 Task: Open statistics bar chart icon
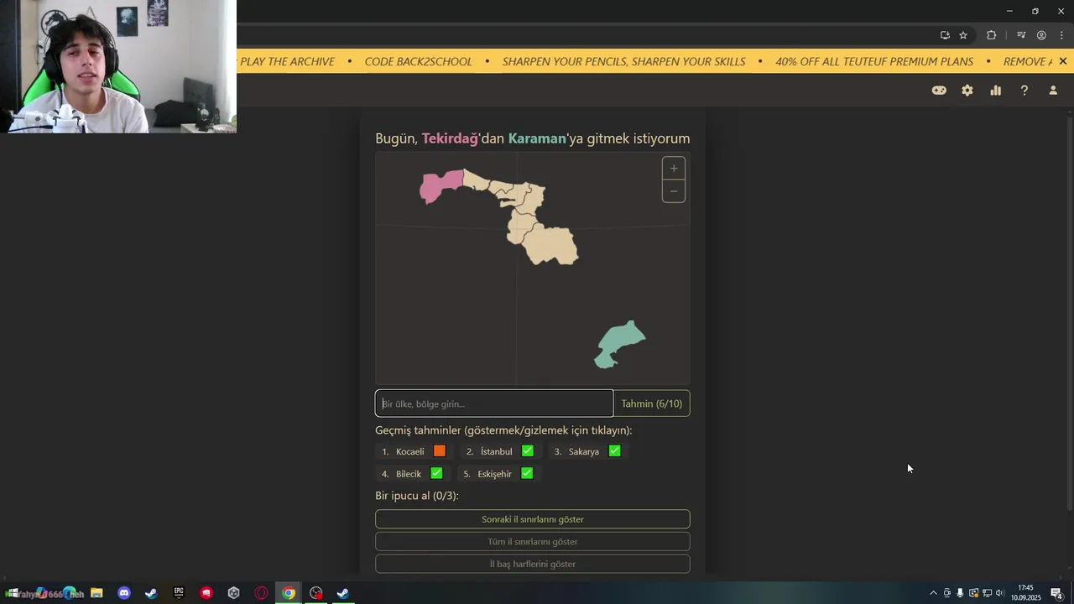click(x=996, y=91)
